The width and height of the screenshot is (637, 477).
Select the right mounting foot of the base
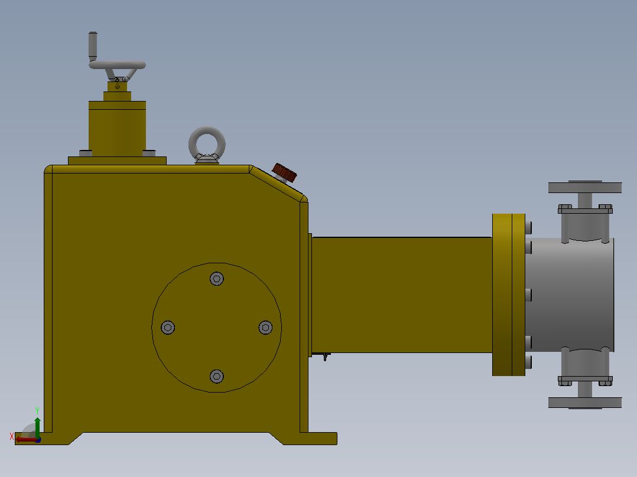[x=310, y=439]
